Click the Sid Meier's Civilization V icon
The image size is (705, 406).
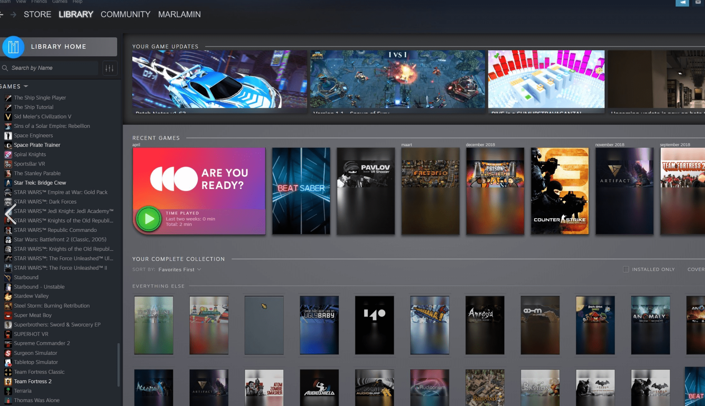point(8,117)
